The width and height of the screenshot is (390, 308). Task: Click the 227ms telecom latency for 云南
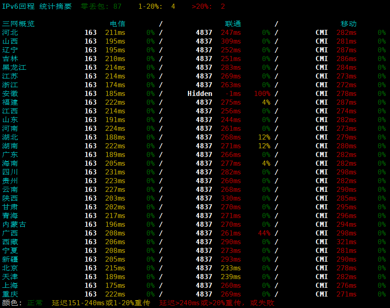tap(115, 189)
